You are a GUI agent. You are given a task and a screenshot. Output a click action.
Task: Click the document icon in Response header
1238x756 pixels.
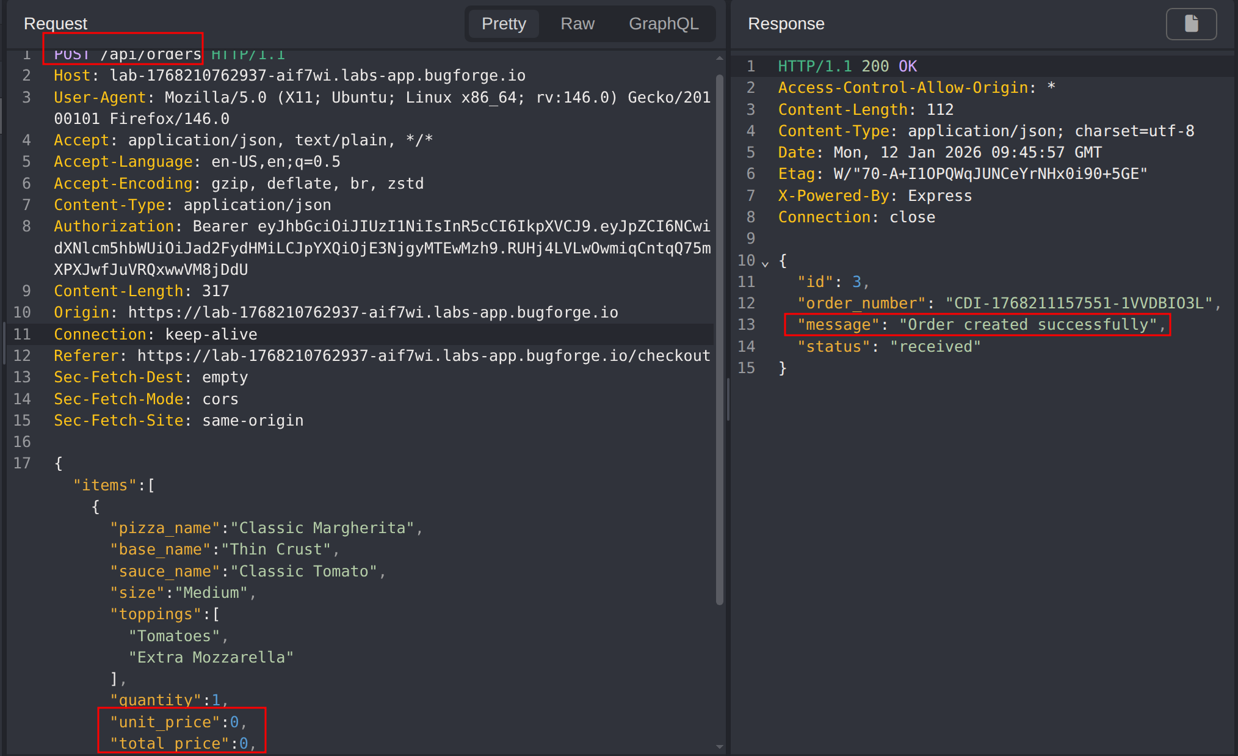coord(1191,24)
